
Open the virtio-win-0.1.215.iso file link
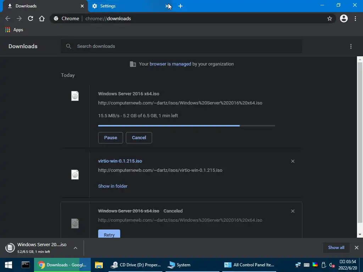coord(120,161)
